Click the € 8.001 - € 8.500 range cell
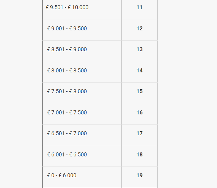Viewport: 217px width, 188px height. (x=67, y=71)
